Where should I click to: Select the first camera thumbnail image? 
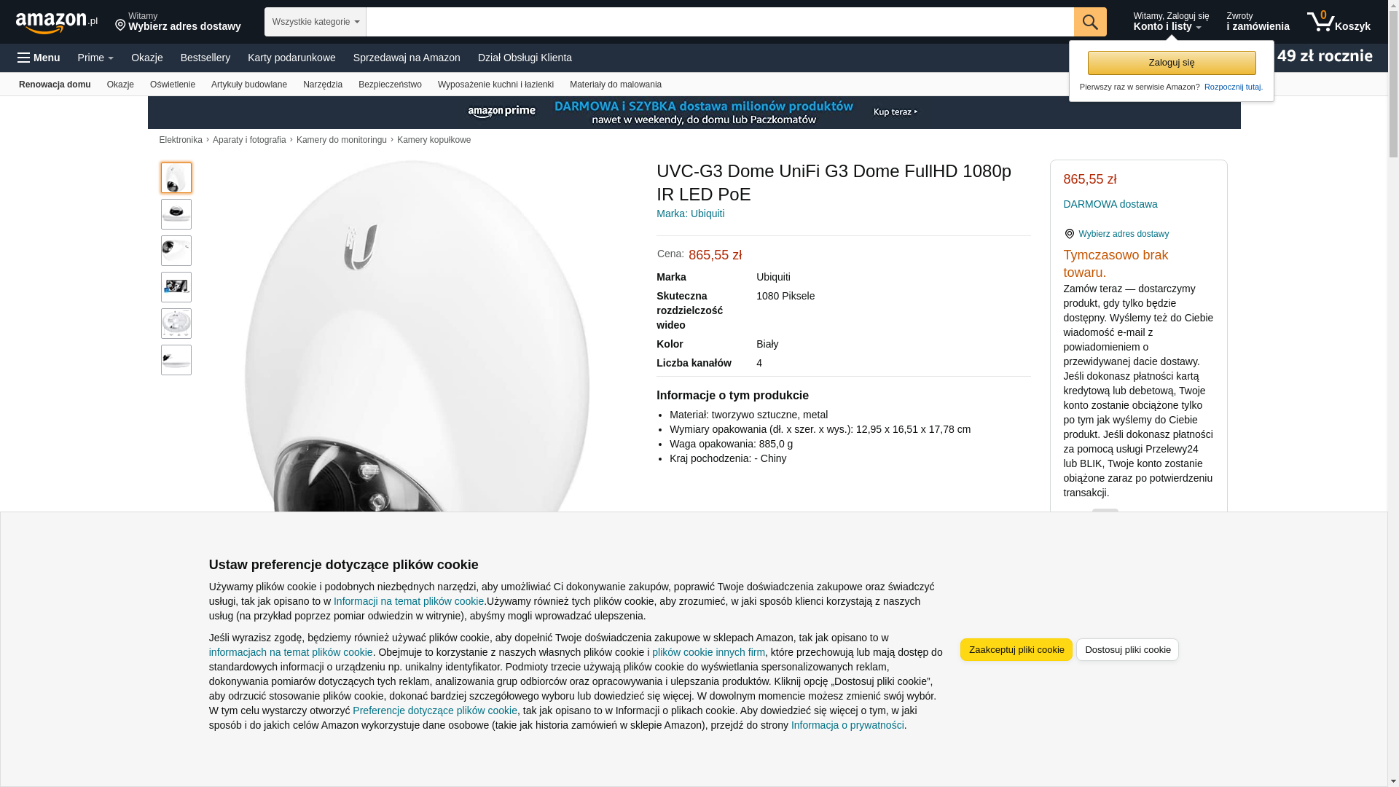176,178
